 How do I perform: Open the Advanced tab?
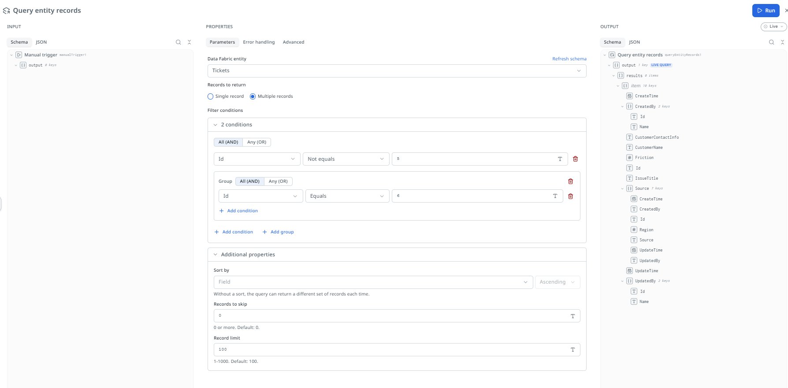[294, 42]
